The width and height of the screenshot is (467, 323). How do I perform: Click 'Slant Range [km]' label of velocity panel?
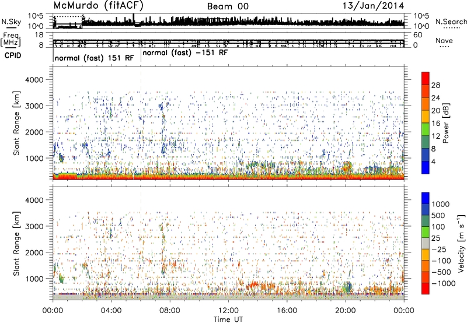16,243
